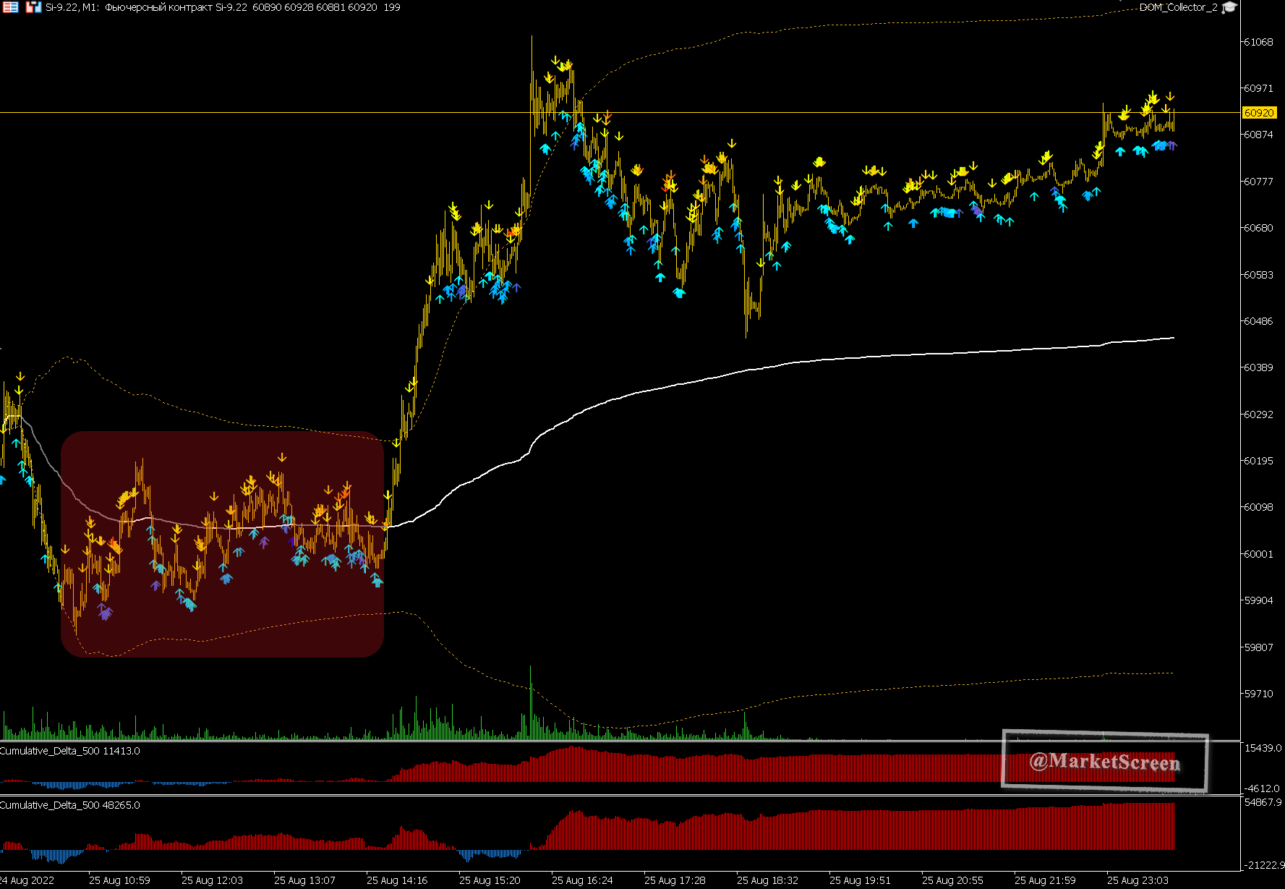Click the 54867.9 indicator scale value
Image resolution: width=1285 pixels, height=889 pixels.
tap(1263, 802)
